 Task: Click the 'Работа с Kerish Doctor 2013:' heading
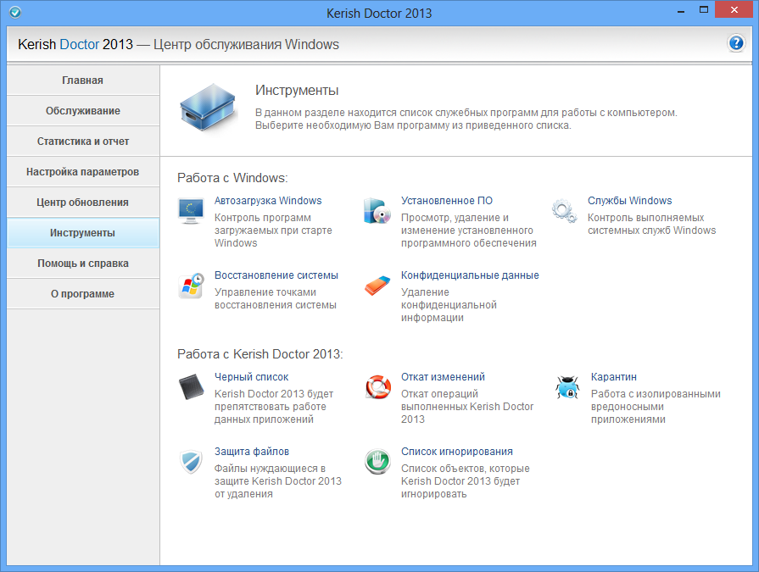click(x=260, y=354)
